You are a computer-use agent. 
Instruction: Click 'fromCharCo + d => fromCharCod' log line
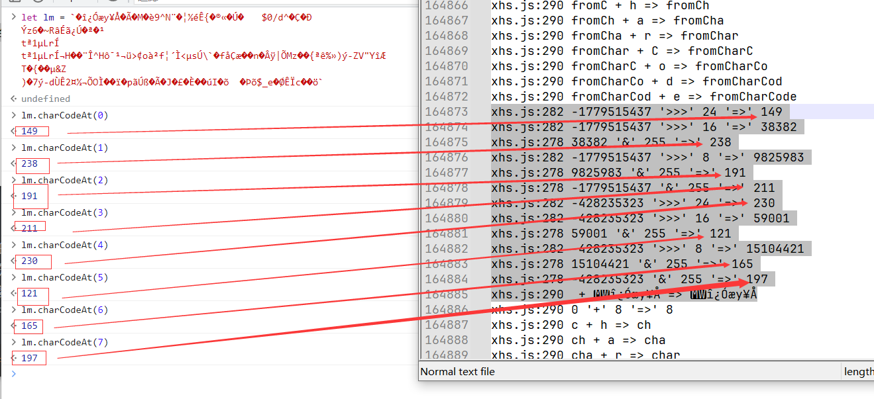pos(637,81)
